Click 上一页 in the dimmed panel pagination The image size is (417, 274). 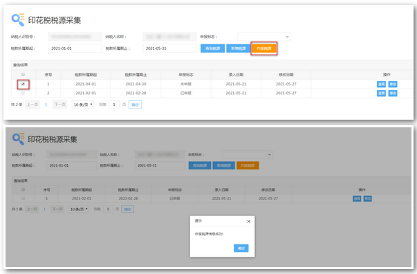(32, 210)
